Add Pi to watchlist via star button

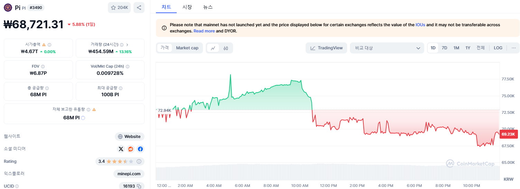click(x=119, y=8)
